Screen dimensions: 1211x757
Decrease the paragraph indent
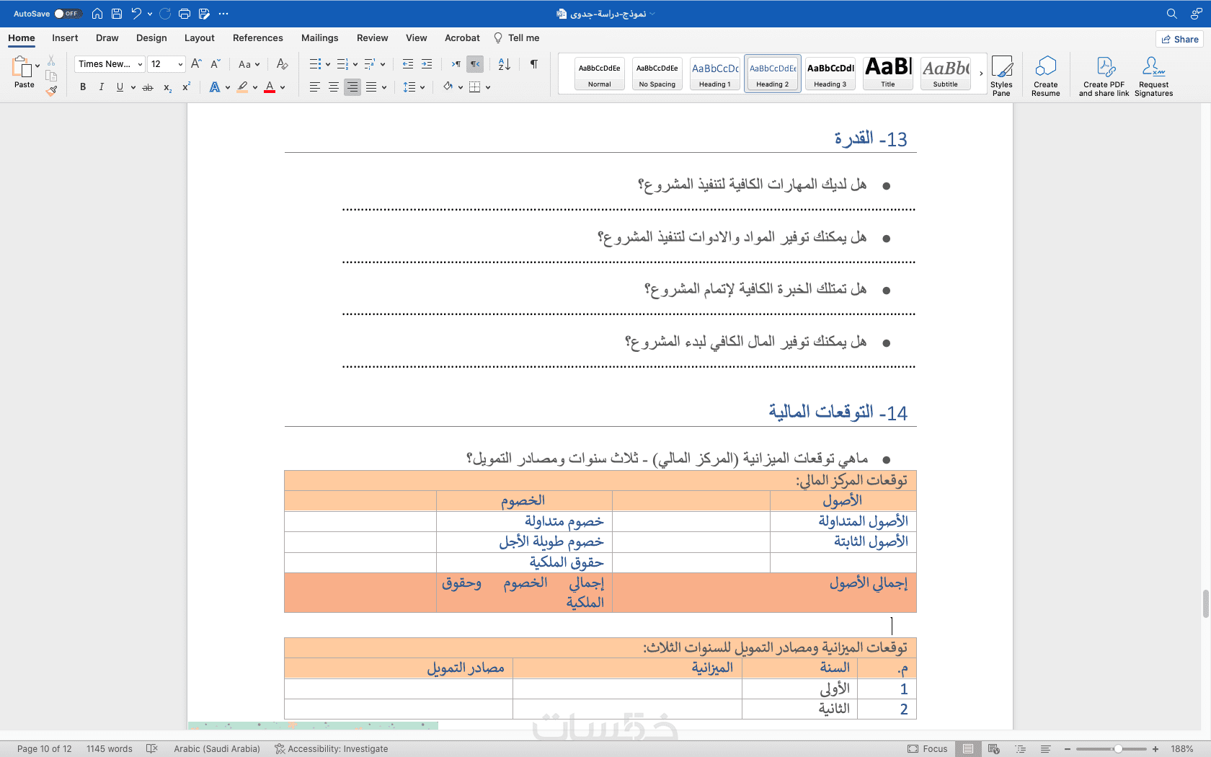(x=408, y=64)
